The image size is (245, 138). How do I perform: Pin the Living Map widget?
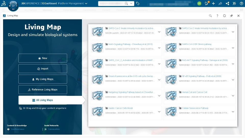(x=231, y=16)
